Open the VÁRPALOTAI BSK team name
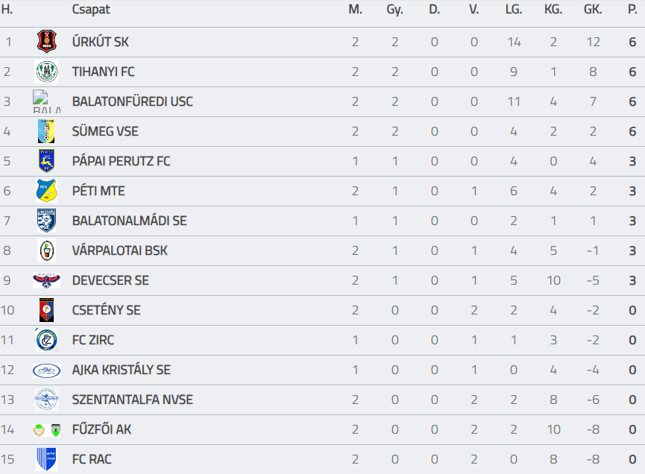 119,250
